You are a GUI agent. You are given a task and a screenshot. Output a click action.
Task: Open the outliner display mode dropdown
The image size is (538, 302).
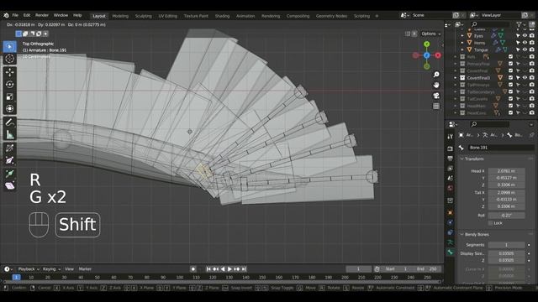tap(459, 24)
